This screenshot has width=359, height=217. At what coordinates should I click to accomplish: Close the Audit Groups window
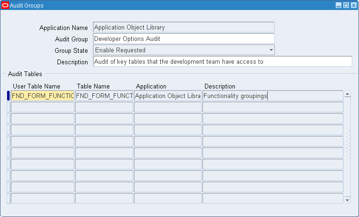(354, 5)
